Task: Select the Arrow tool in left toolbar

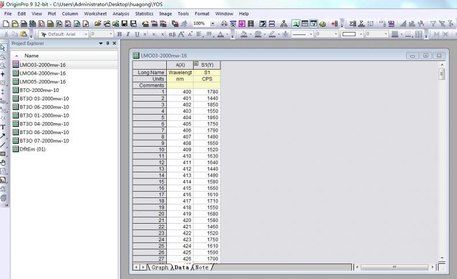Action: (3, 136)
